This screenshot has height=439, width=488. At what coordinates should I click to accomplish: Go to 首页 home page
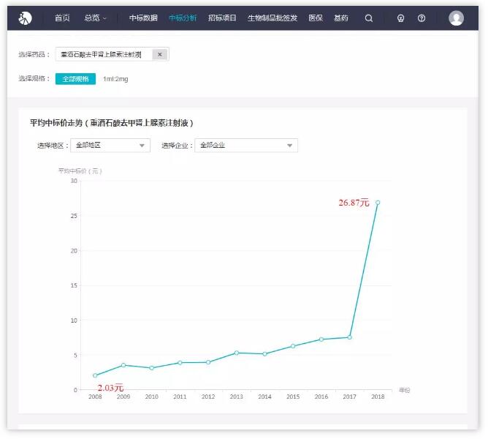[62, 18]
